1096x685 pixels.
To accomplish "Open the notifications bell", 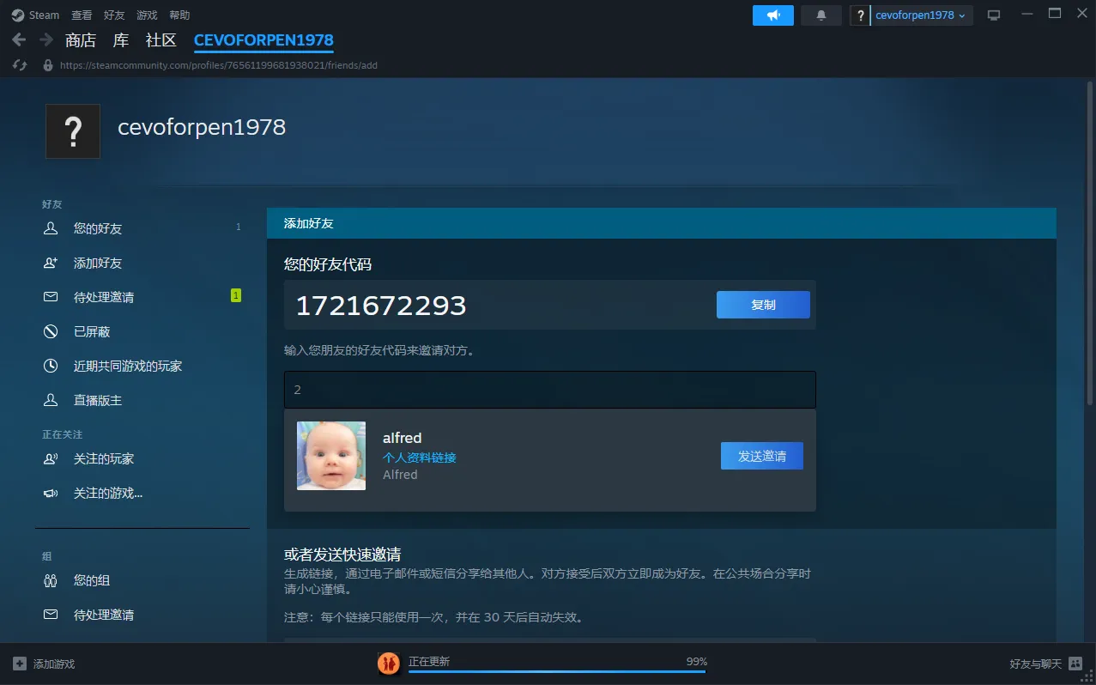I will click(x=820, y=15).
